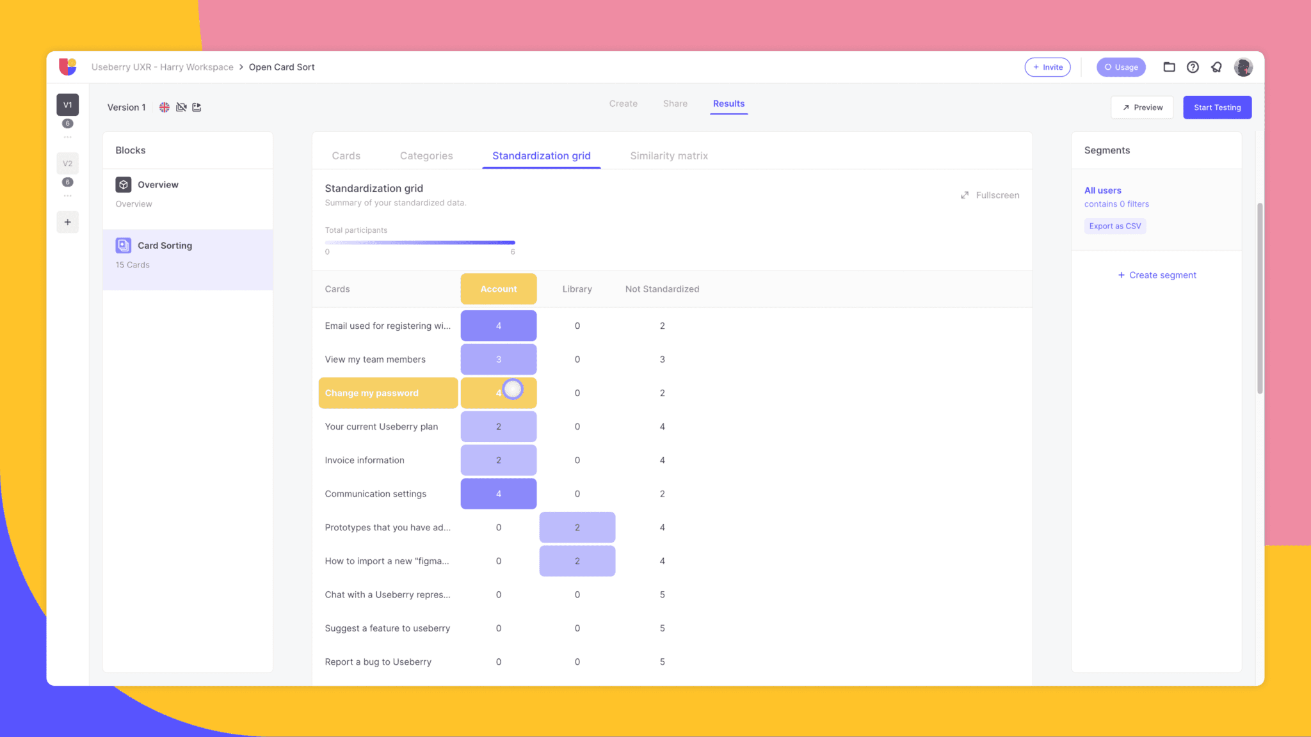Click the Start Testing button

(1217, 107)
